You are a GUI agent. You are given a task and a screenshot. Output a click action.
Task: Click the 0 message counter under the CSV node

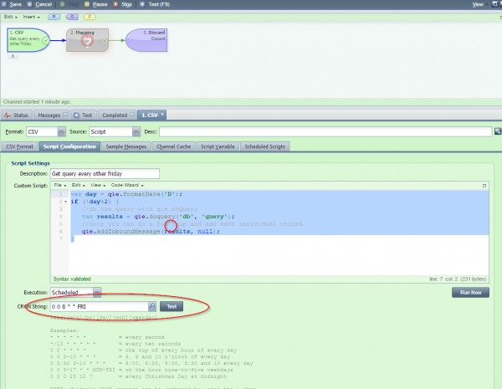point(13,56)
